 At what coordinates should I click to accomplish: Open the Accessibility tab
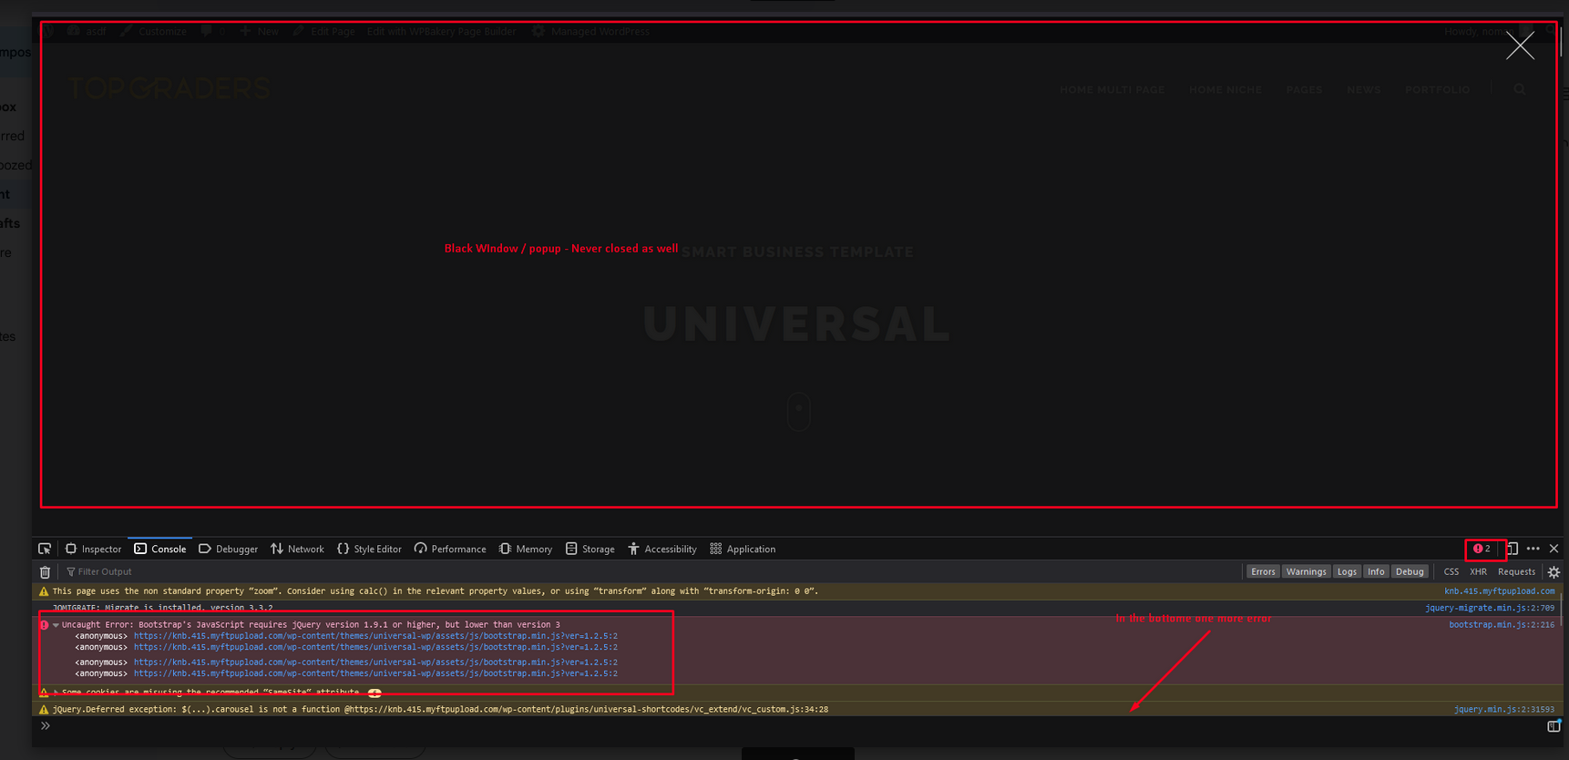(x=662, y=549)
